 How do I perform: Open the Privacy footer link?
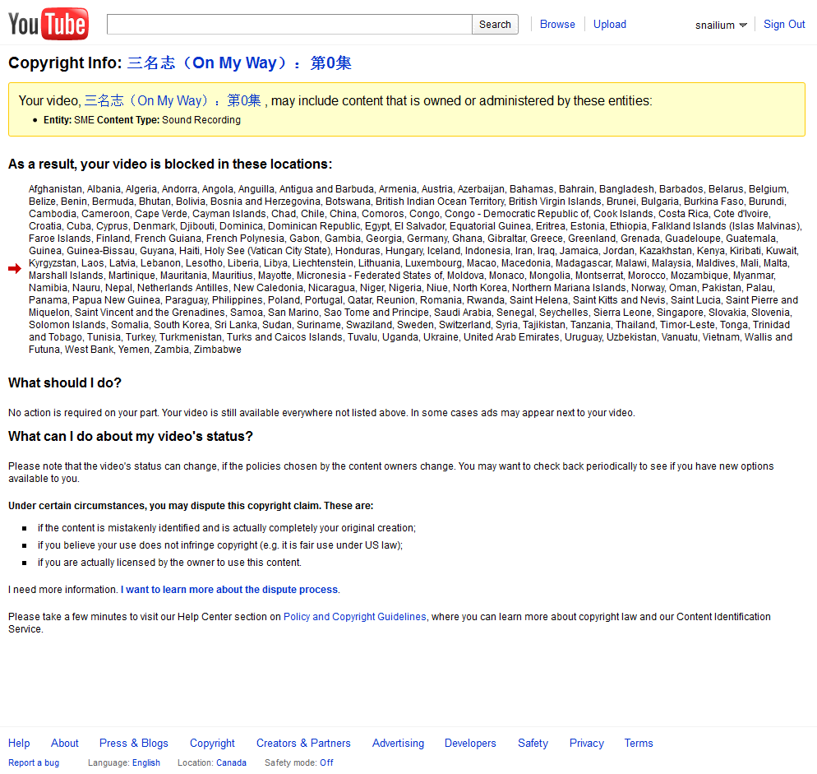(586, 743)
